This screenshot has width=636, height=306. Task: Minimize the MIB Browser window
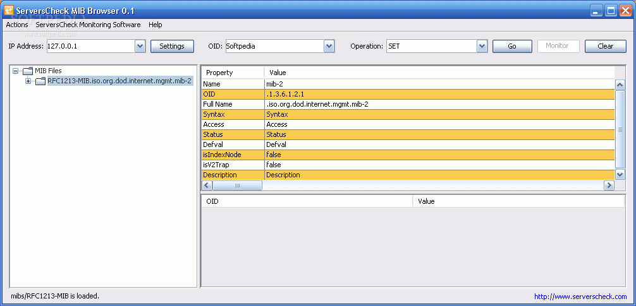596,11
